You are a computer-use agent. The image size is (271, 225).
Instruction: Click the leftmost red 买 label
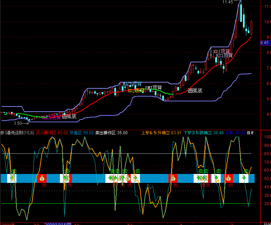point(44,185)
